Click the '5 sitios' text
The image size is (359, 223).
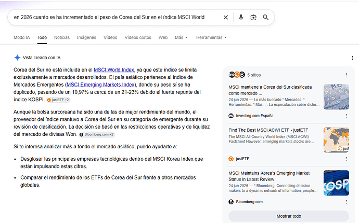pyautogui.click(x=254, y=75)
